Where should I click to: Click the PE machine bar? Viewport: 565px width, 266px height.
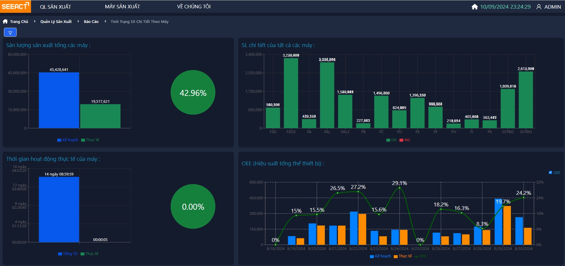click(417, 113)
